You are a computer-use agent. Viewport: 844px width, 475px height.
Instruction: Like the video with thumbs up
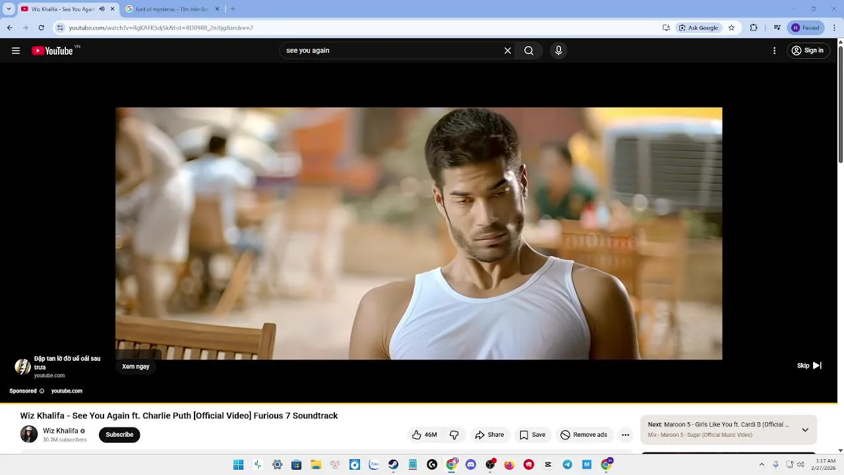pyautogui.click(x=424, y=435)
